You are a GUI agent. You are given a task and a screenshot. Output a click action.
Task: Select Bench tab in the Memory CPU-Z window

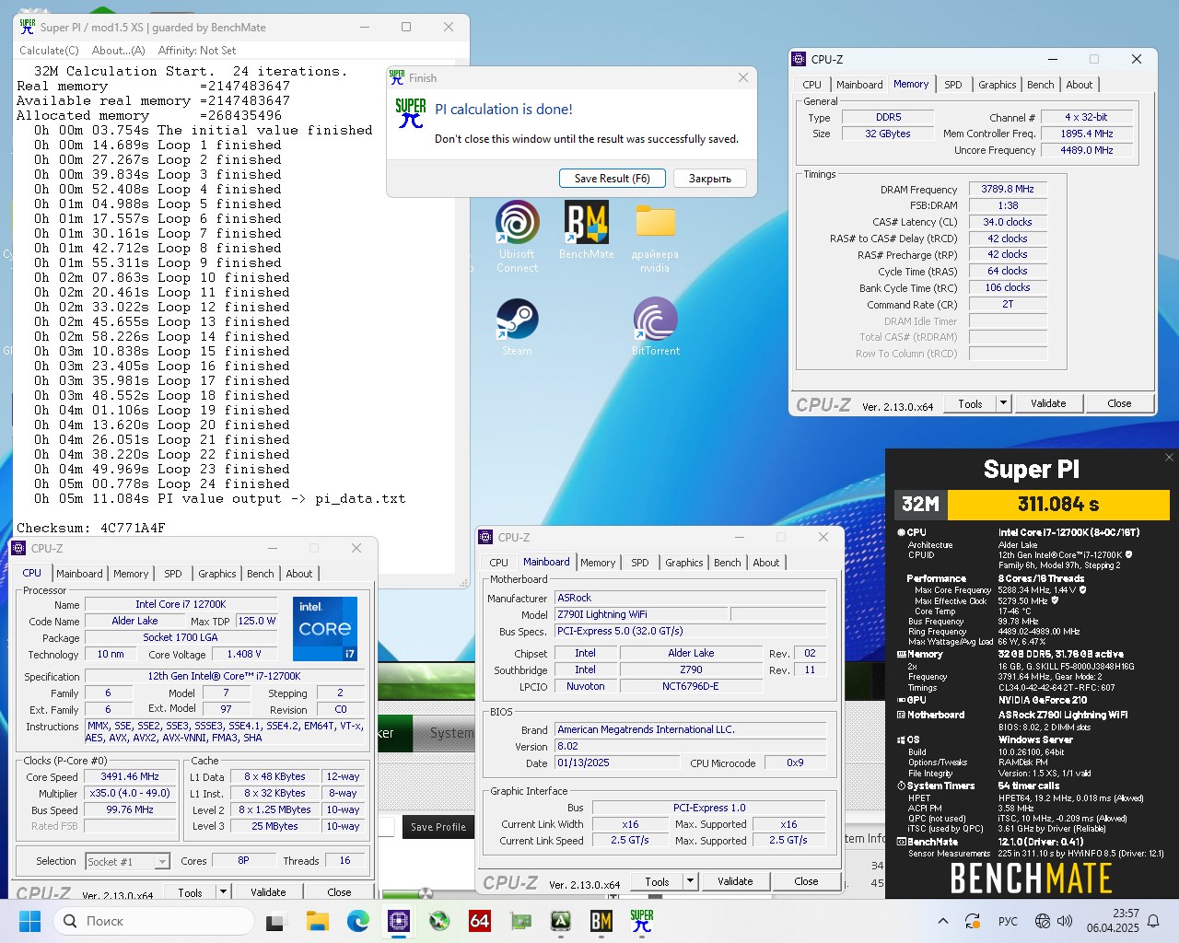tap(1040, 85)
